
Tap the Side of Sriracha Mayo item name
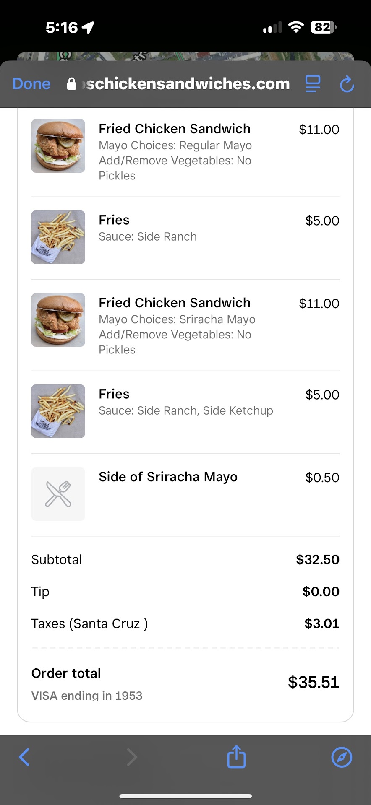168,477
